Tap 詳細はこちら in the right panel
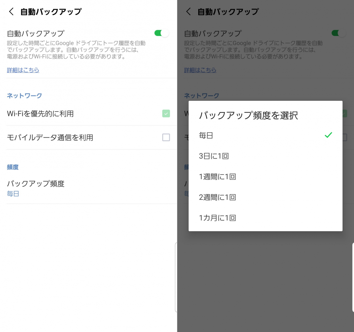Viewport: 354px width, 332px height. 200,70
